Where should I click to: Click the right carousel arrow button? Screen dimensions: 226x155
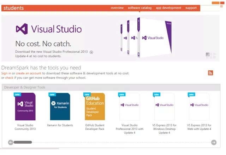coord(214,142)
